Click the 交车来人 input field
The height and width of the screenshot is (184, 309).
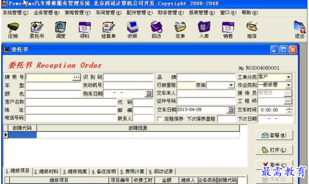206,93
